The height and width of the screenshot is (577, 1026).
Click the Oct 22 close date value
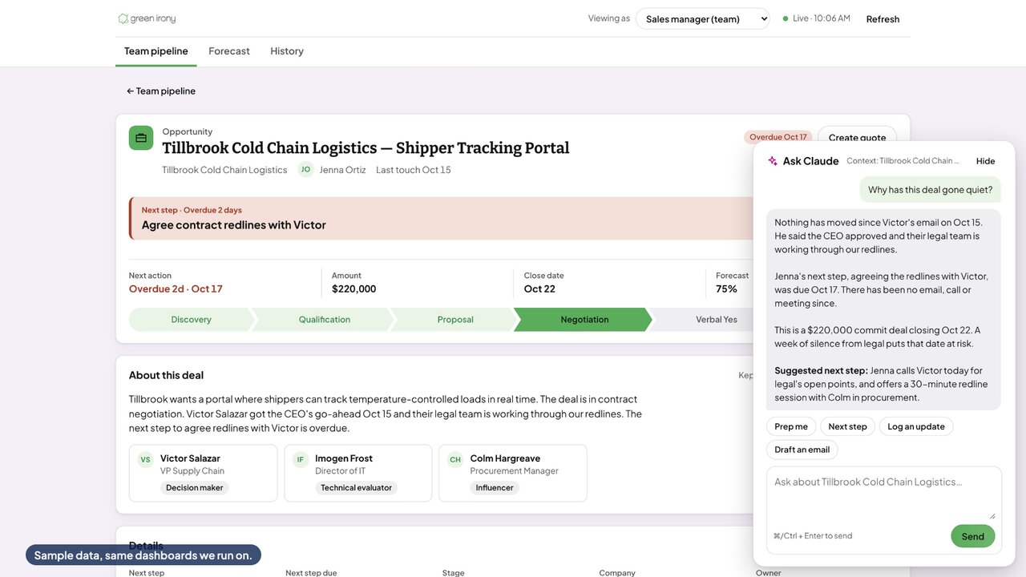coord(539,288)
